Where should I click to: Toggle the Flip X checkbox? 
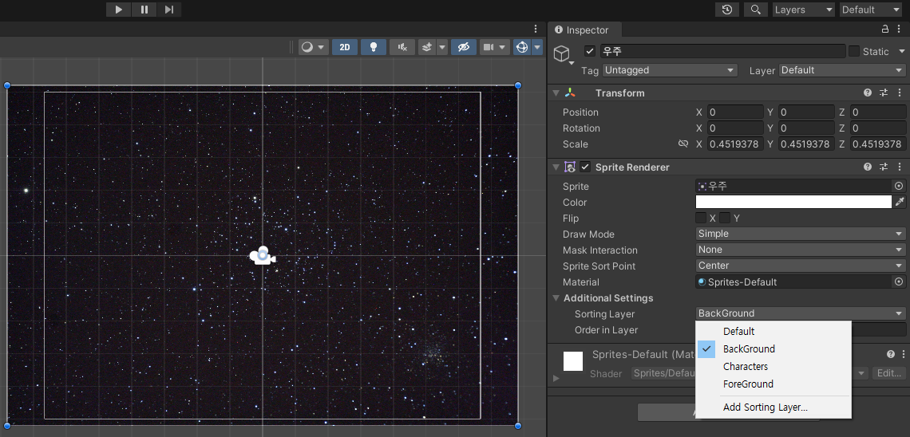click(701, 218)
